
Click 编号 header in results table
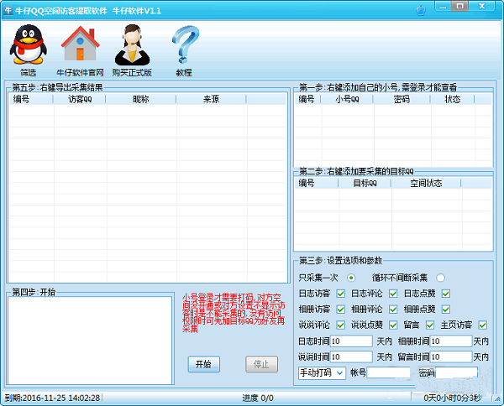pos(31,99)
